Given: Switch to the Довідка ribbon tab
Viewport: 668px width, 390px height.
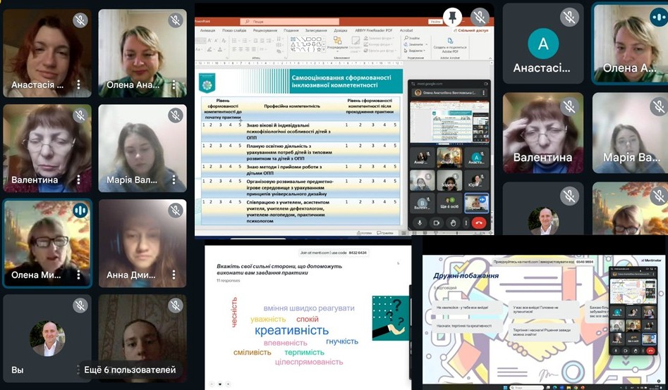Looking at the screenshot, I should pyautogui.click(x=341, y=31).
